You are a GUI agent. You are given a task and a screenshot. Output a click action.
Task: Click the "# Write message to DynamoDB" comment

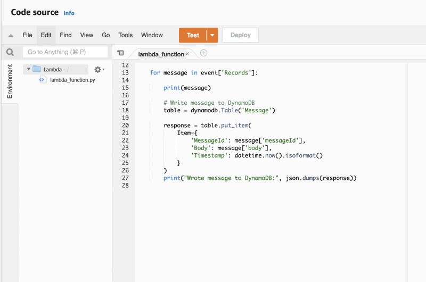coord(209,103)
